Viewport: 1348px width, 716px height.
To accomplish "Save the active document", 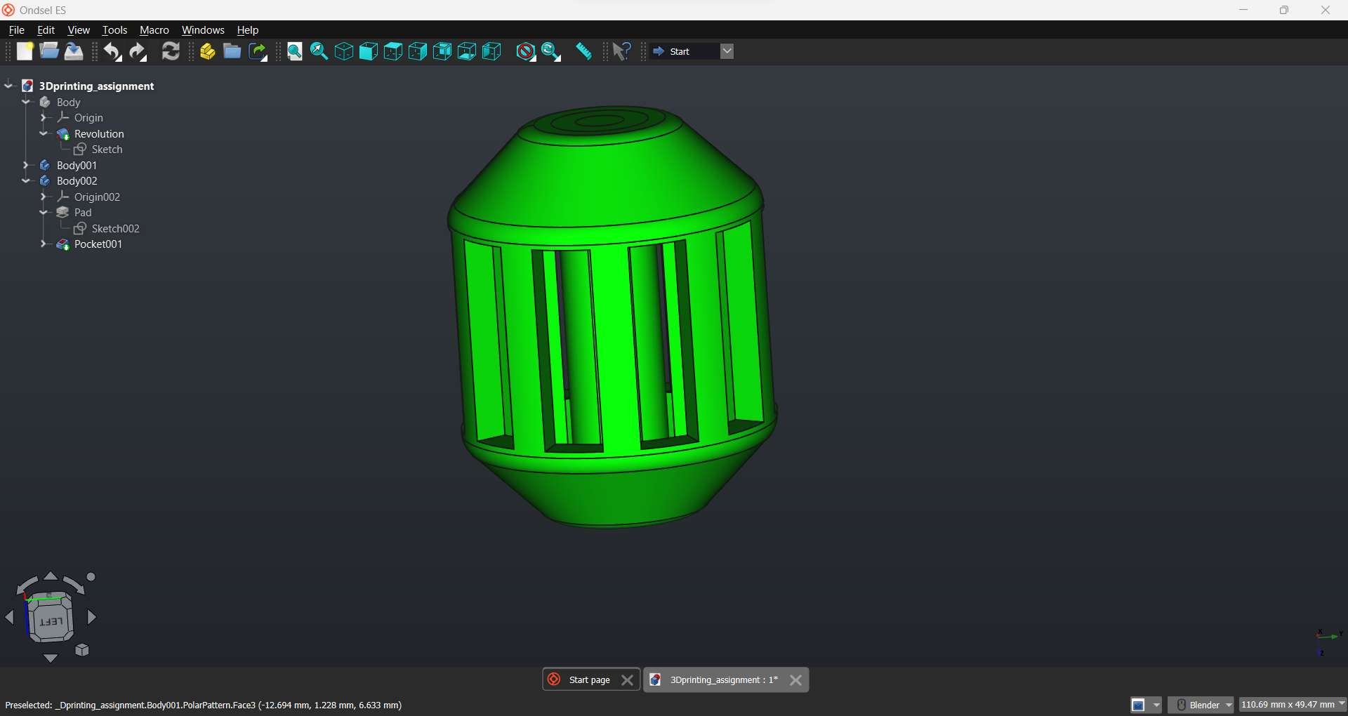I will (74, 52).
